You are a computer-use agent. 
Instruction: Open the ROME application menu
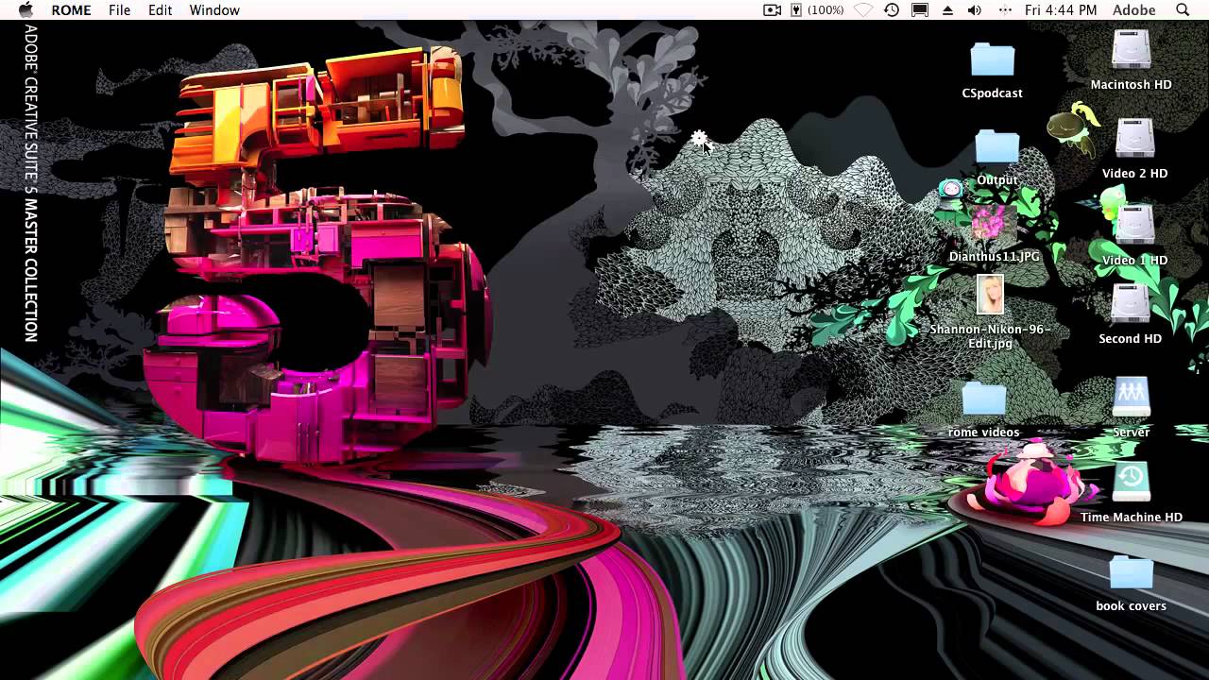point(71,10)
